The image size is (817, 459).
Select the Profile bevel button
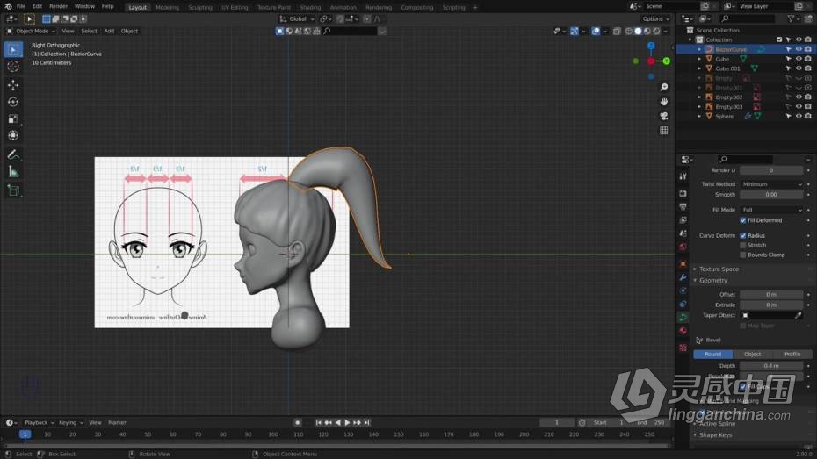click(792, 354)
